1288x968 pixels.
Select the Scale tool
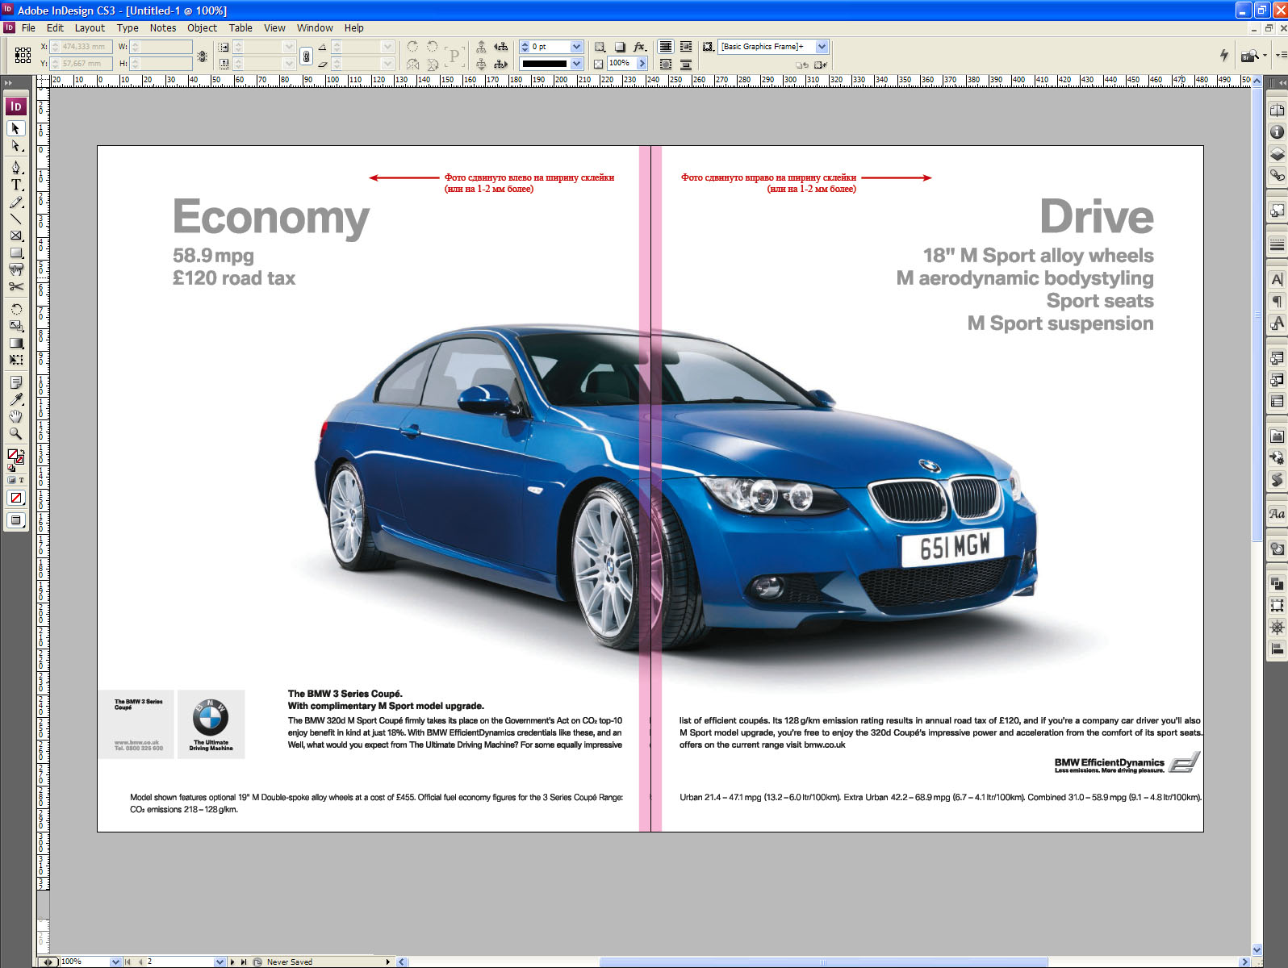(15, 326)
